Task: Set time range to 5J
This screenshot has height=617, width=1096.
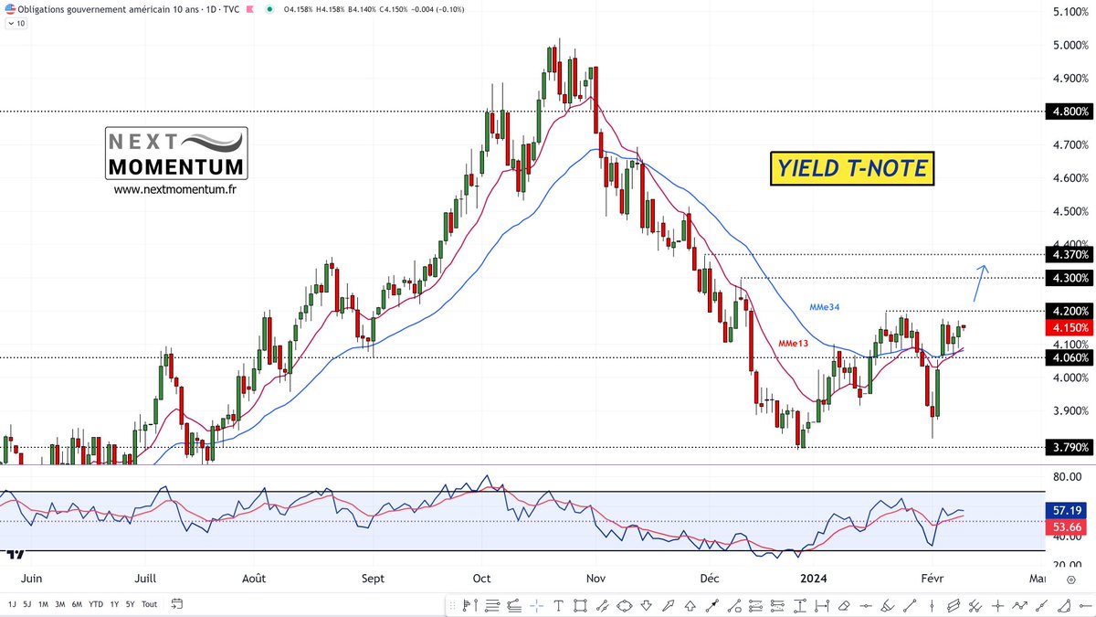Action: (27, 604)
